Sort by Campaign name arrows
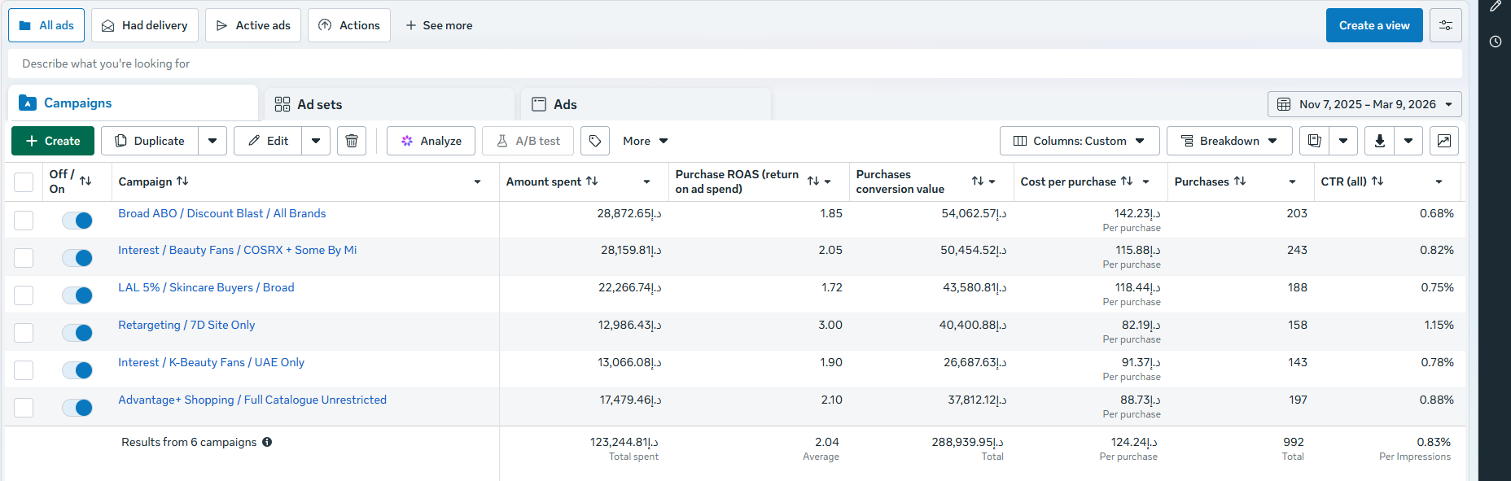Image resolution: width=1511 pixels, height=481 pixels. click(x=182, y=181)
